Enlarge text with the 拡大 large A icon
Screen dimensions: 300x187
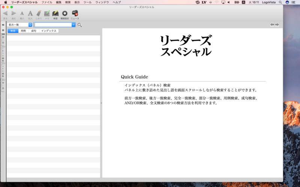pyautogui.click(x=30, y=13)
